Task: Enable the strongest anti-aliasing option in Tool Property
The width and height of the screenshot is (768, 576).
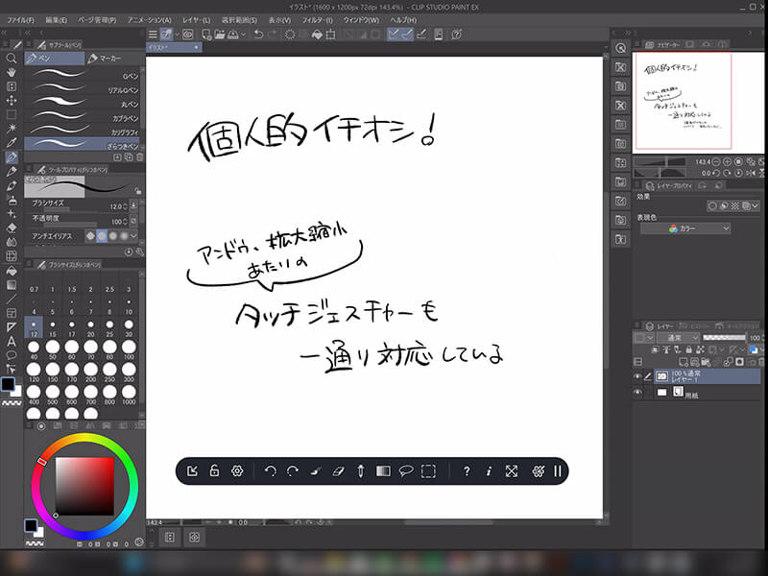Action: 123,236
